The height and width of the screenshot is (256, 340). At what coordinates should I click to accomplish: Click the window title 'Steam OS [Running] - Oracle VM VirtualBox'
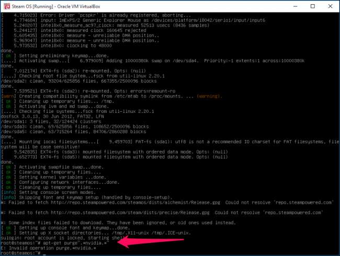click(56, 6)
